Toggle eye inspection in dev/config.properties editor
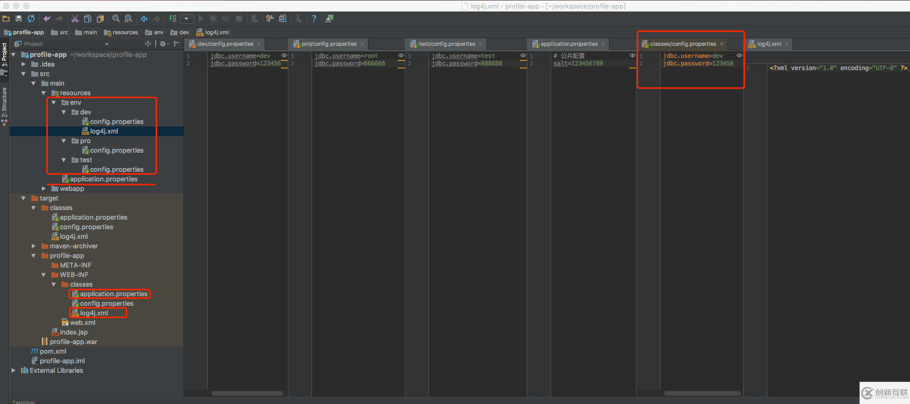 click(x=284, y=55)
